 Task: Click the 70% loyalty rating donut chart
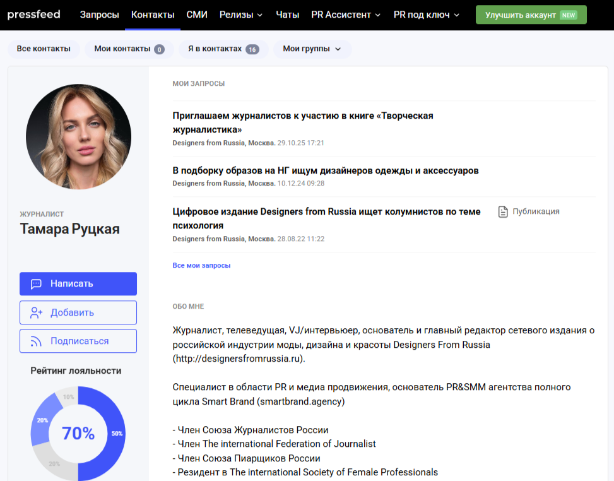(78, 434)
